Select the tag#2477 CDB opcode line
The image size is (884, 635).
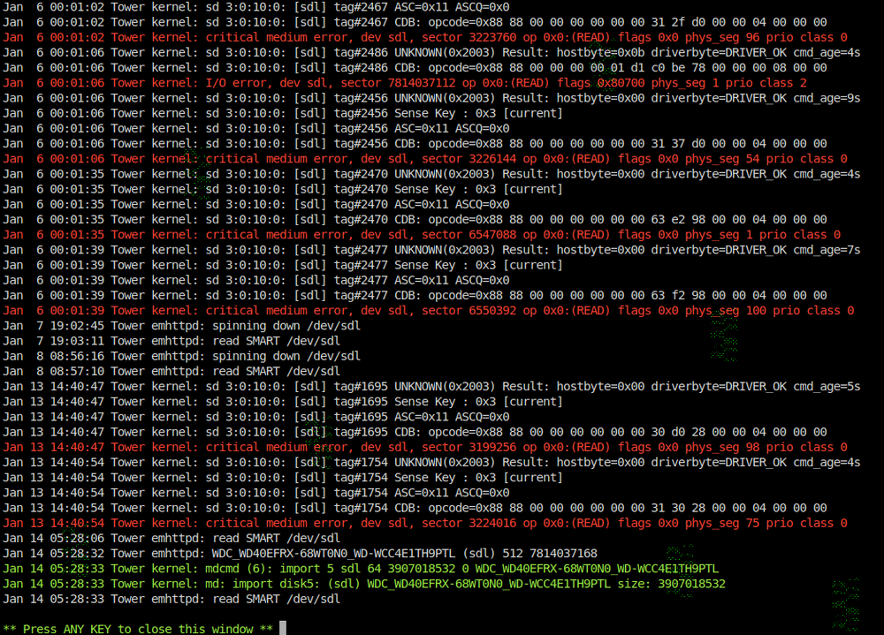415,295
